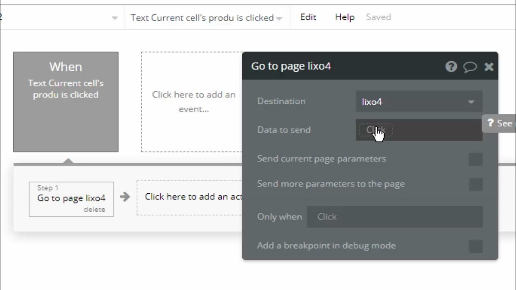Click the Saved status text
This screenshot has width=516, height=290.
(378, 17)
